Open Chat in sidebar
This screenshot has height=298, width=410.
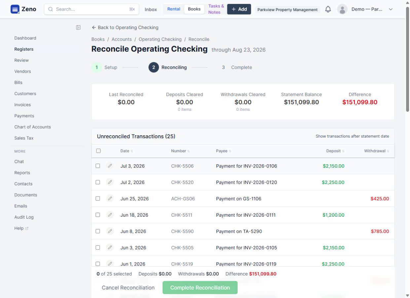19,161
